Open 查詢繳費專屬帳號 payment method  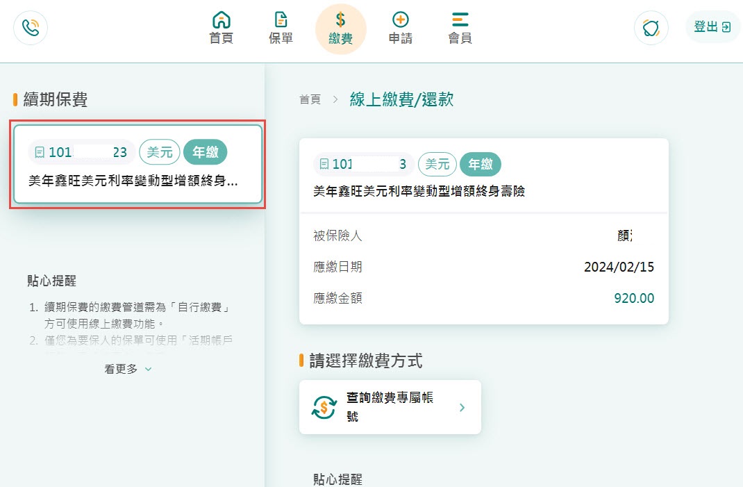390,407
